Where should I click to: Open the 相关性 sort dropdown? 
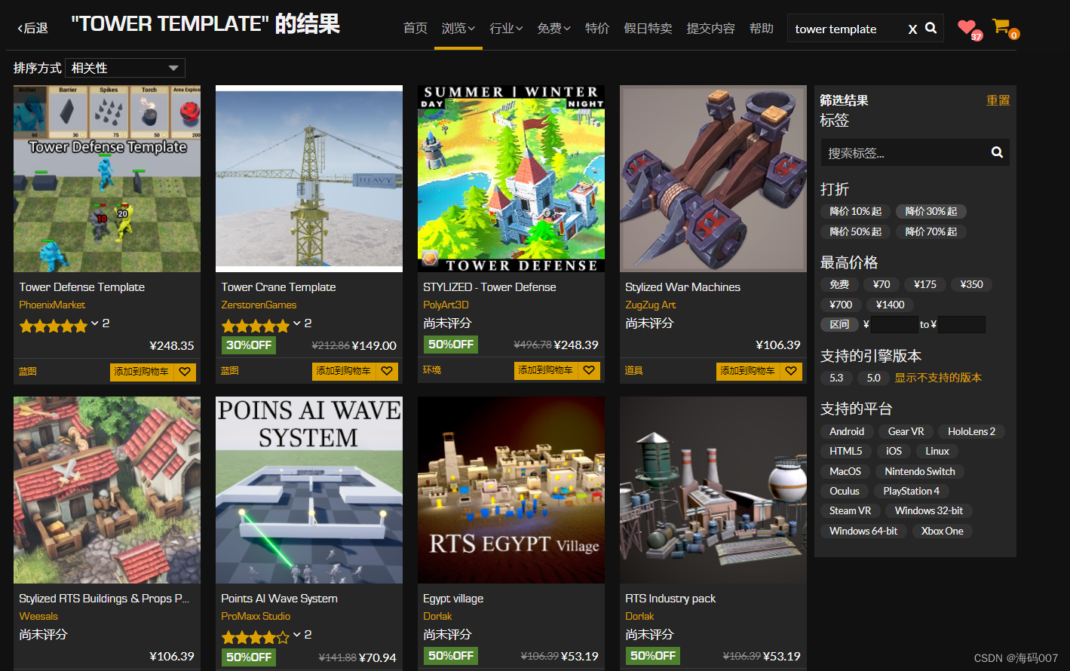125,68
